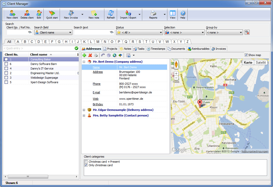Refresh the client list
Image resolution: width=273 pixels, height=187 pixels.
(x=111, y=14)
